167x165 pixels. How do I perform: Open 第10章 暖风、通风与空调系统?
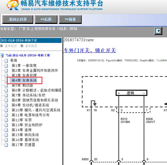(x=36, y=110)
